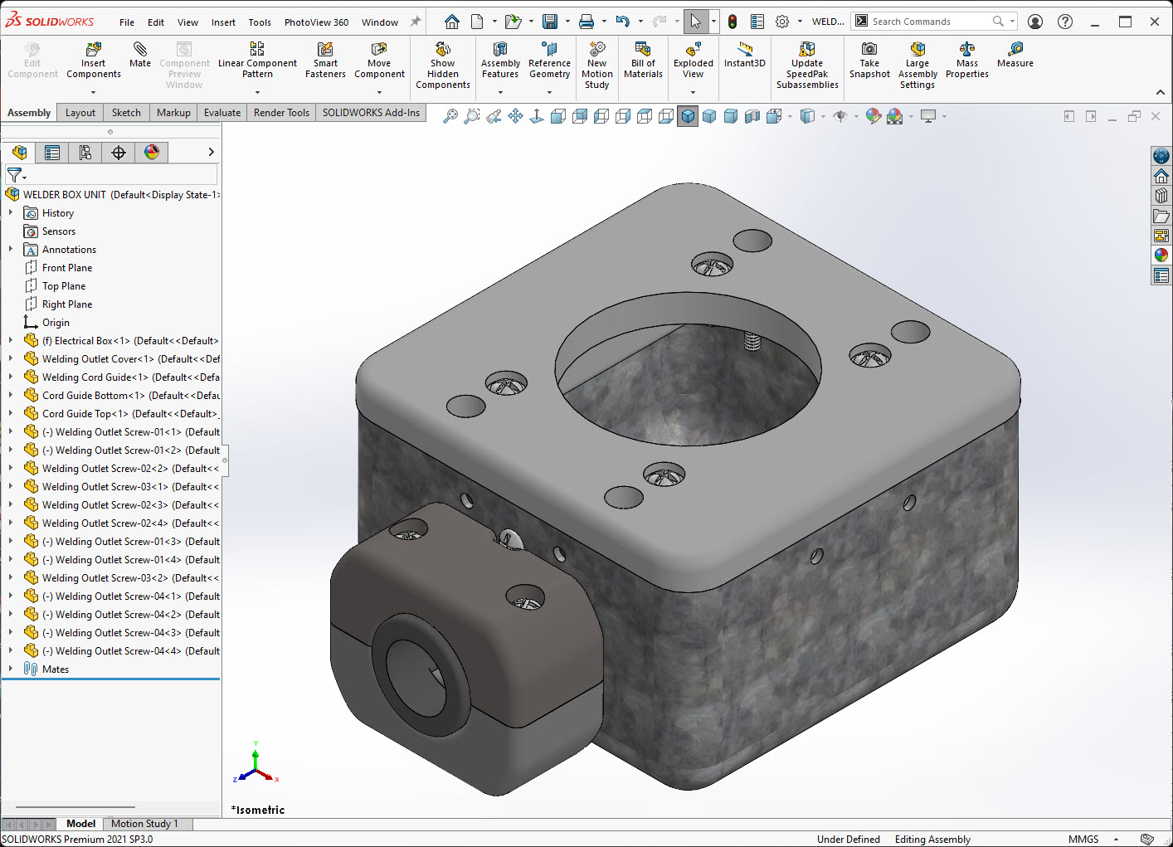Collapse the CommandManager ribbon
Viewport: 1173px width, 847px height.
(x=1160, y=92)
